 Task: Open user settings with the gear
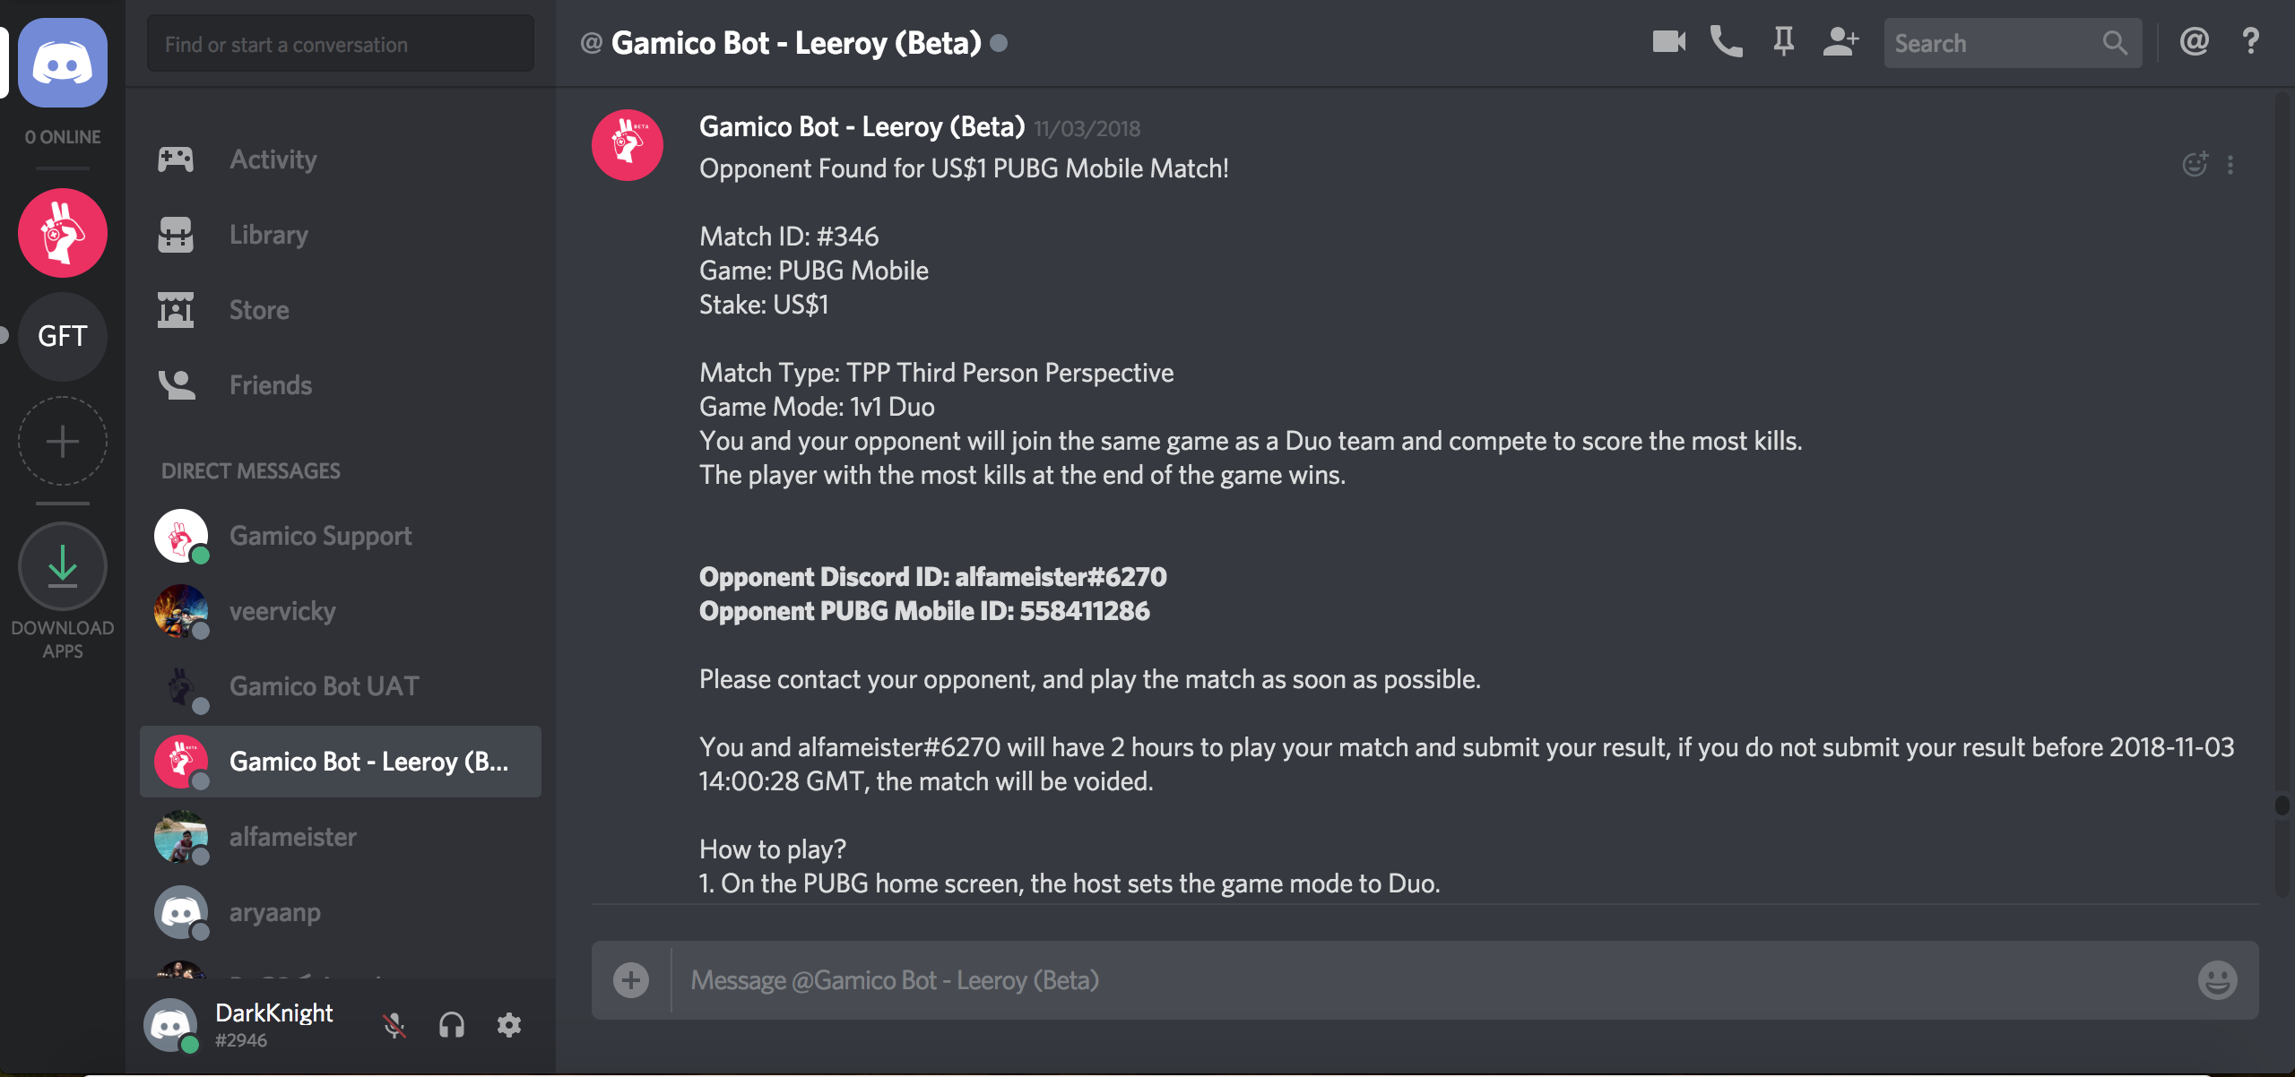(x=508, y=1024)
